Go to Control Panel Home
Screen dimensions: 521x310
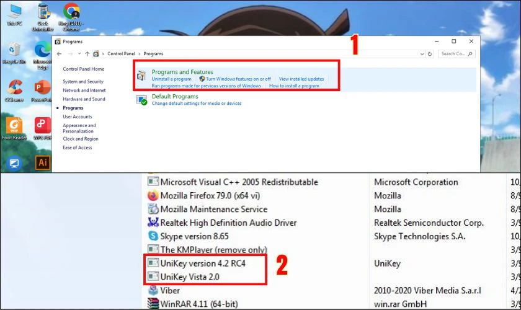[83, 69]
